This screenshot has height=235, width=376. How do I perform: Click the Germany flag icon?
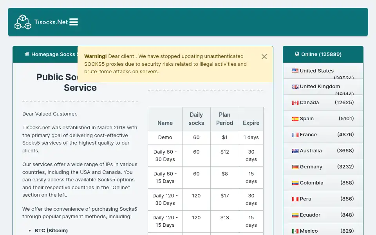pos(295,167)
